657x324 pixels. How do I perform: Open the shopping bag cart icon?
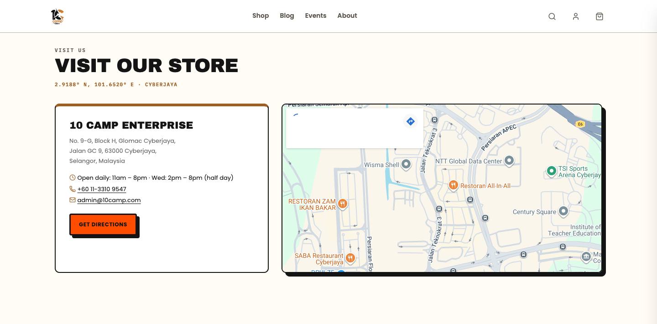coord(600,16)
